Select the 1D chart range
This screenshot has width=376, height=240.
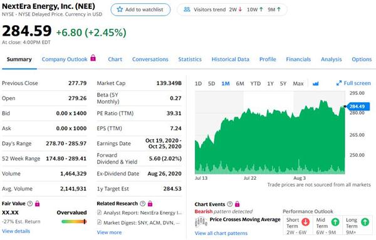pyautogui.click(x=198, y=83)
